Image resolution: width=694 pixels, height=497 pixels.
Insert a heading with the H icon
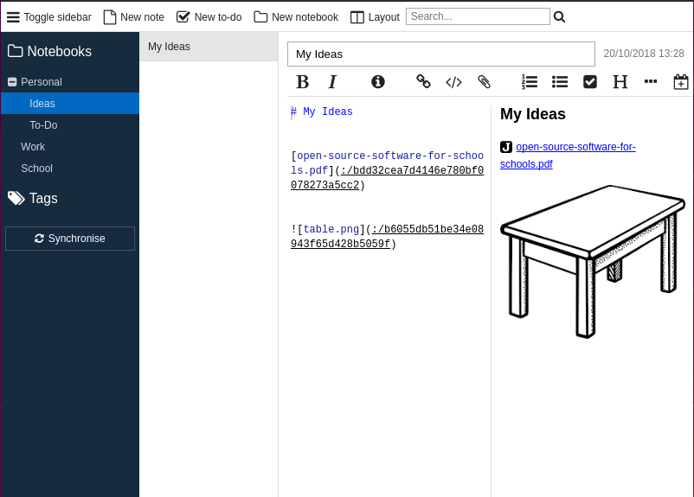(620, 82)
